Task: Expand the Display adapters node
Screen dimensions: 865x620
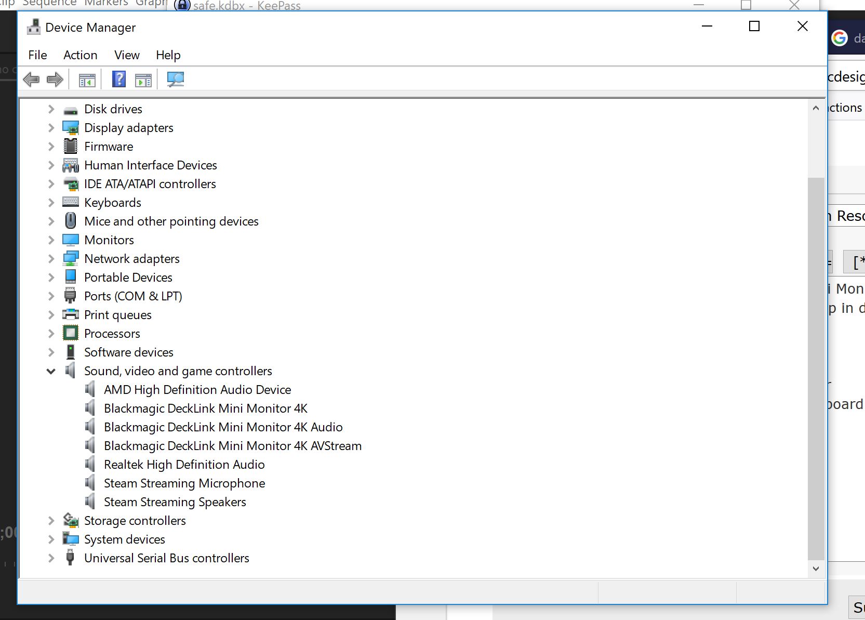Action: 51,128
